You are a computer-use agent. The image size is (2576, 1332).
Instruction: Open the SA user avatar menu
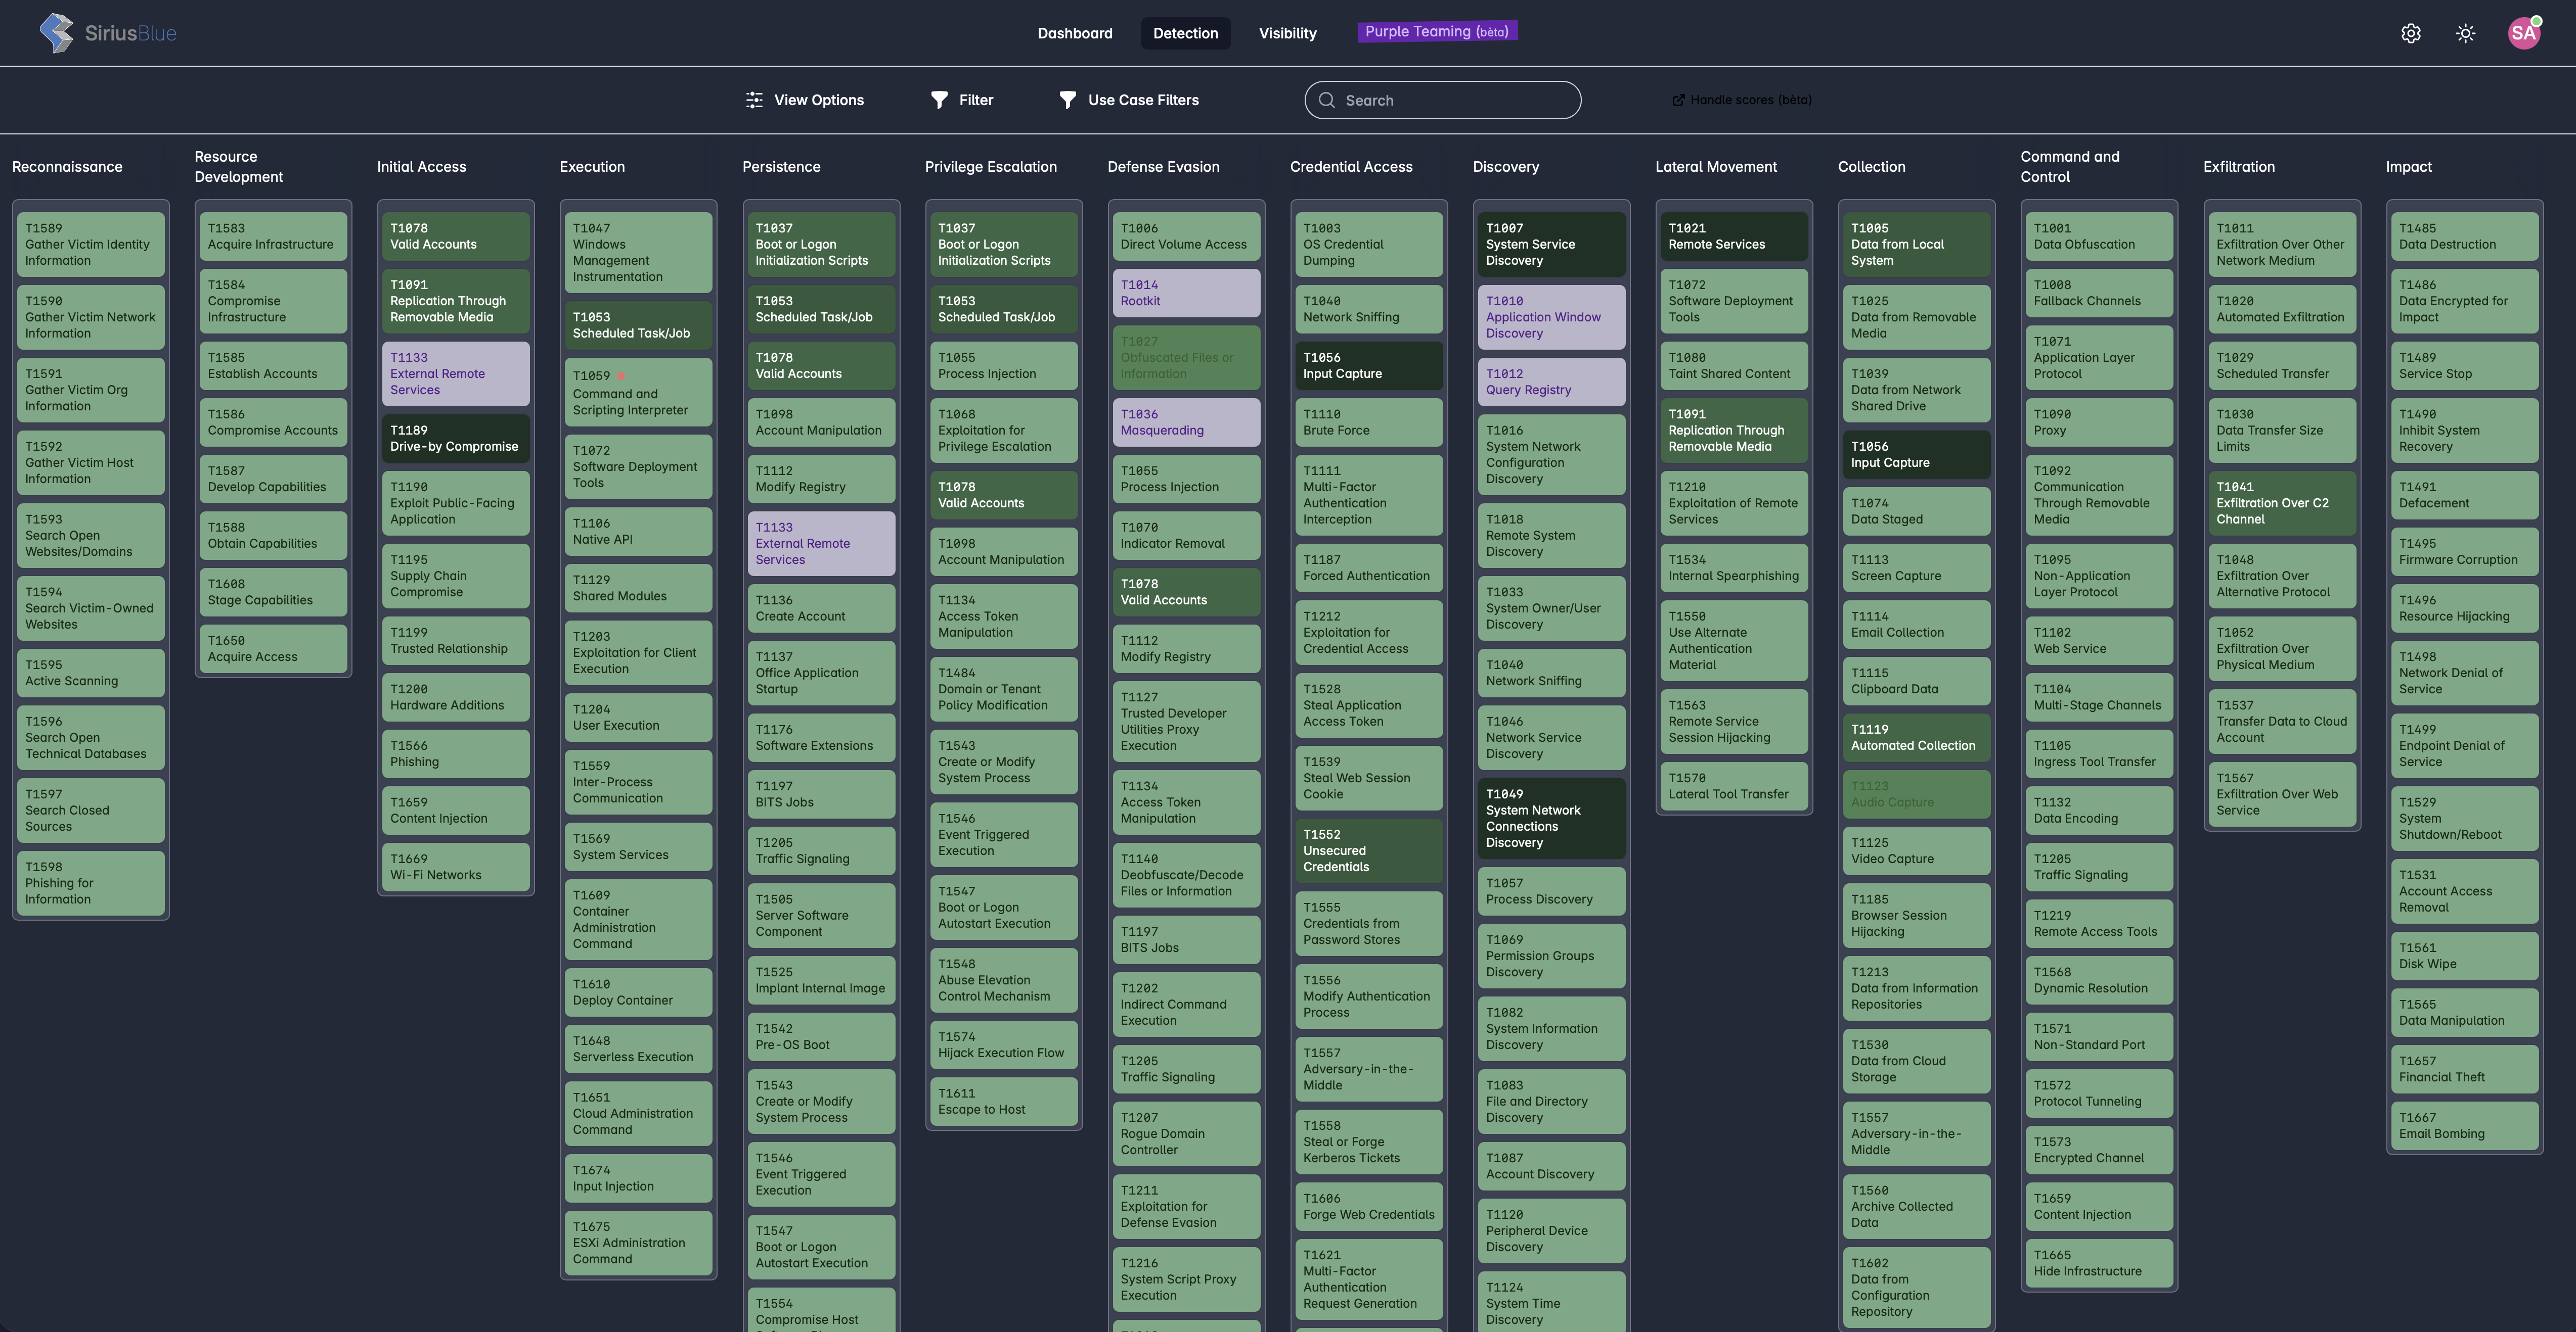tap(2524, 33)
